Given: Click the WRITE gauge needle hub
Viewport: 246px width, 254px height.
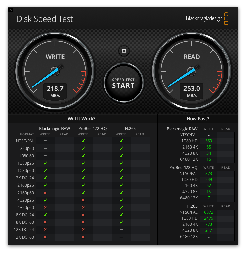Looking at the screenshot, I should [x=55, y=71].
